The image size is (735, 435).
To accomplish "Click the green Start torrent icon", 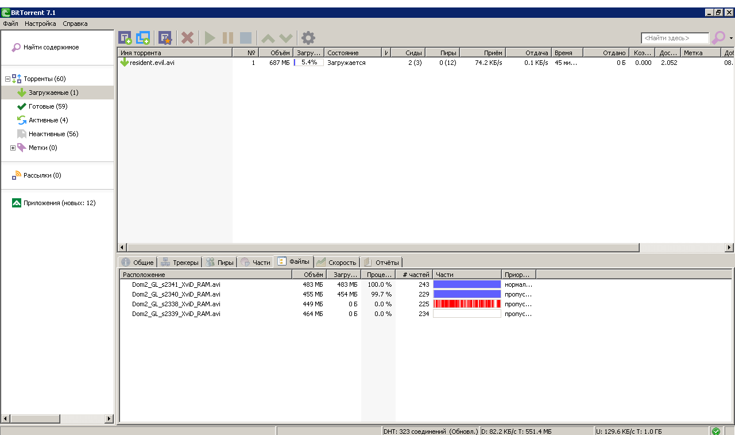I will 210,38.
